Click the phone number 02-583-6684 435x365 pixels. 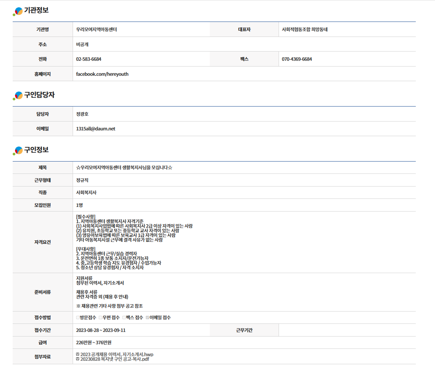tap(89, 59)
